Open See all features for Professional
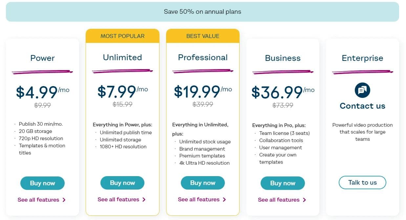Viewport: 406px width, 220px height. [x=199, y=200]
